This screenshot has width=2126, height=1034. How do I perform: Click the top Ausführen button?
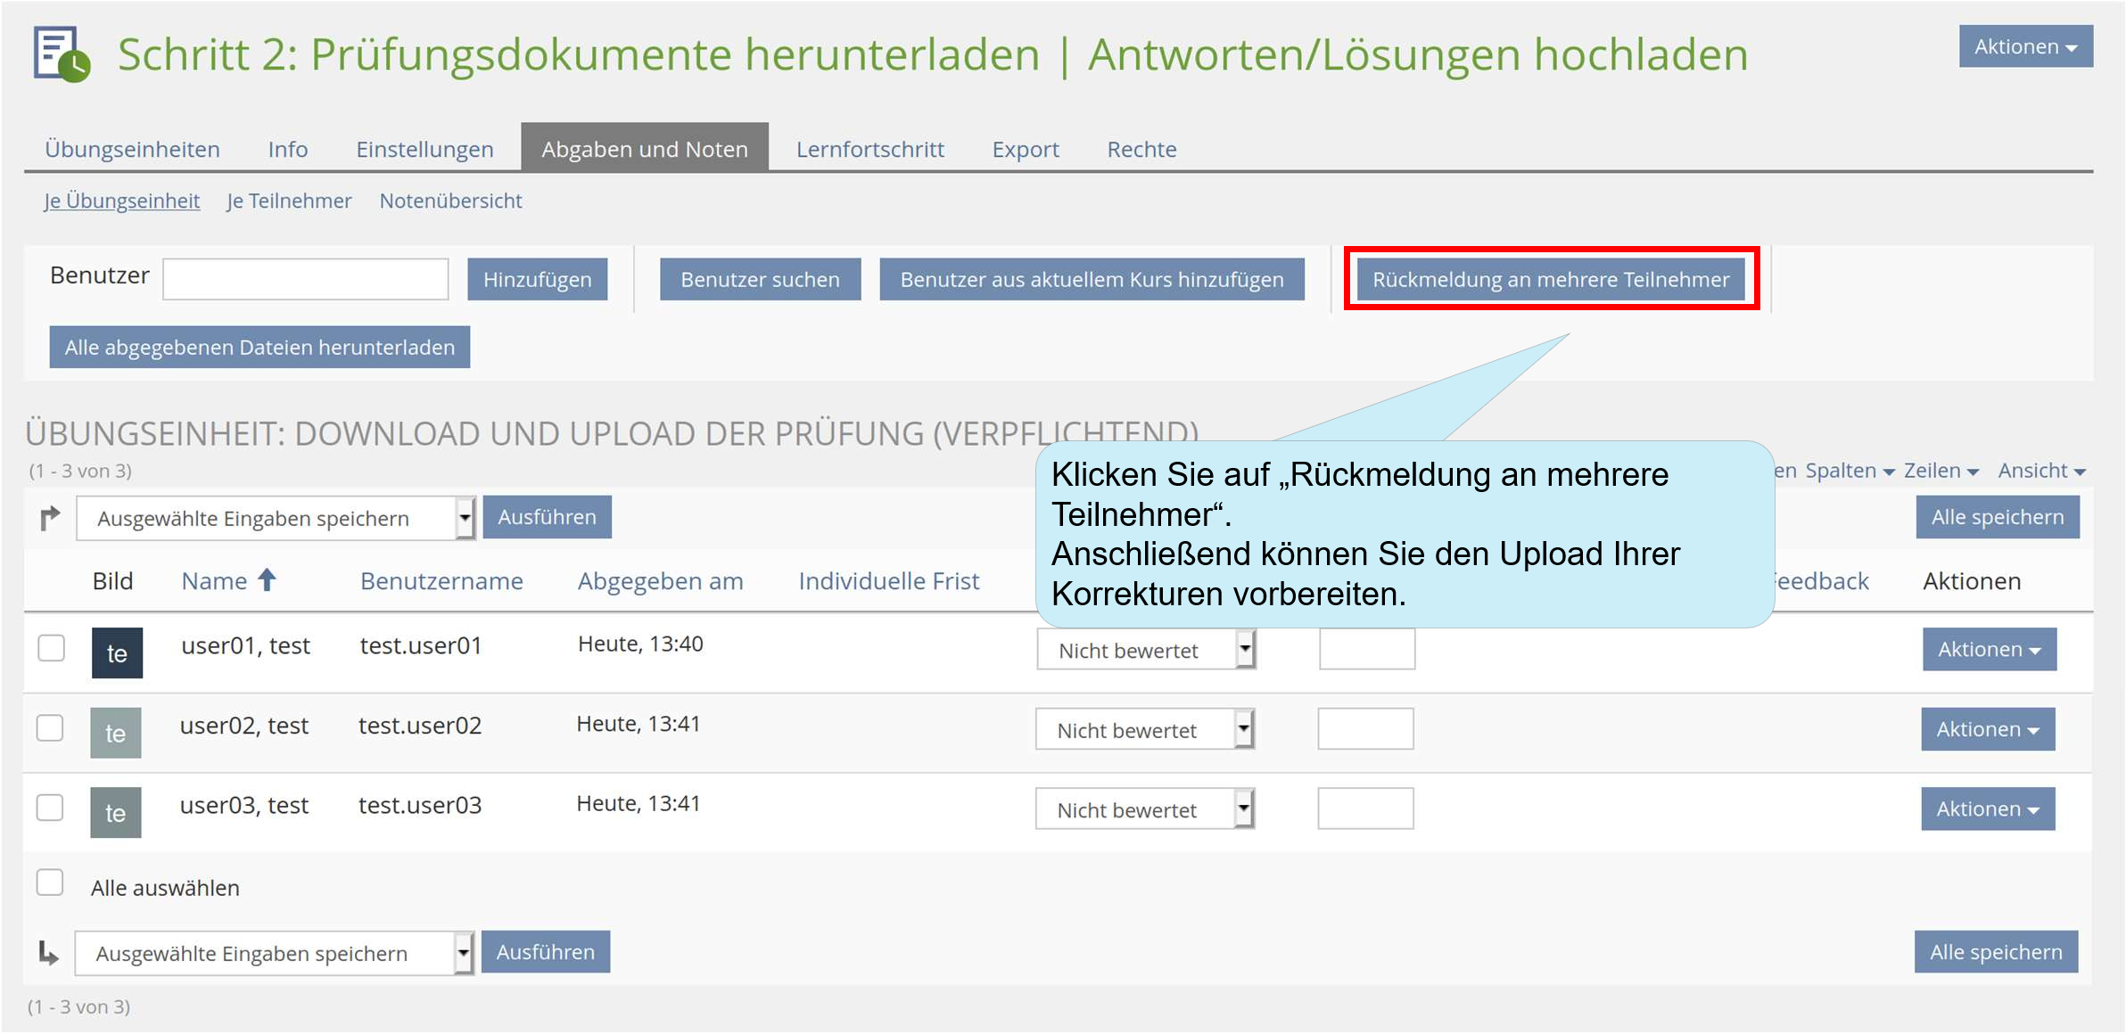pyautogui.click(x=548, y=517)
